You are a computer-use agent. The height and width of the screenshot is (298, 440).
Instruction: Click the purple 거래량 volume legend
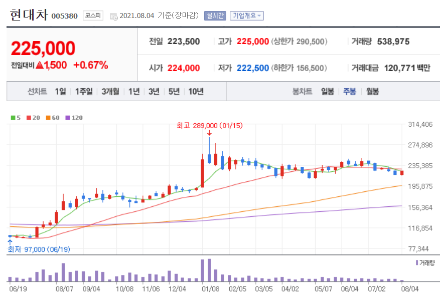click(x=425, y=263)
